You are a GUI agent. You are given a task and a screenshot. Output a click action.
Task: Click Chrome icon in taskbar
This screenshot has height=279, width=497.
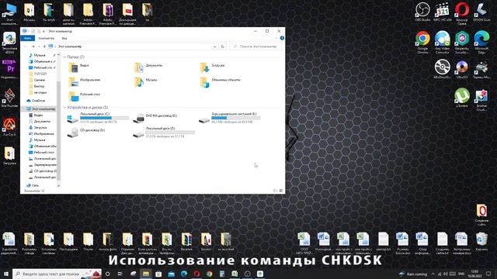tap(209, 274)
